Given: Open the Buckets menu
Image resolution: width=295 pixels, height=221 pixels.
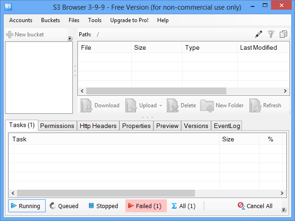Looking at the screenshot, I should [50, 20].
